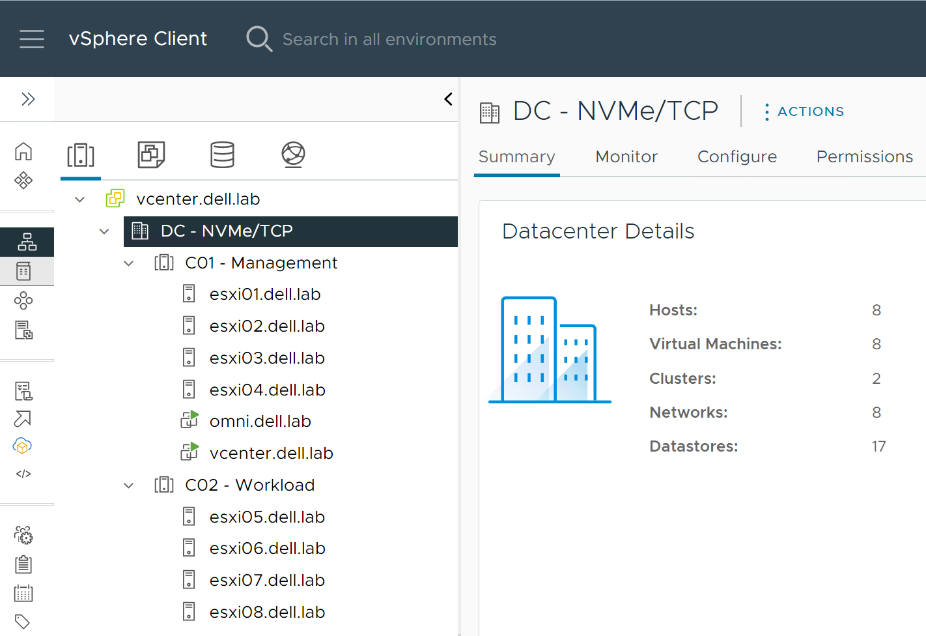The width and height of the screenshot is (926, 636).
Task: Click the Networks: count row
Action: 766,412
